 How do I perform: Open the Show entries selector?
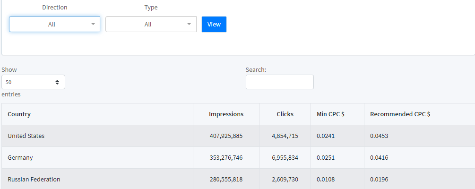click(33, 82)
